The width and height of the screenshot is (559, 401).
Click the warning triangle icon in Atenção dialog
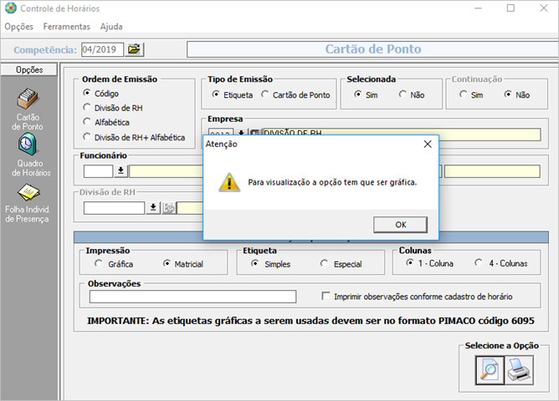pos(229,182)
